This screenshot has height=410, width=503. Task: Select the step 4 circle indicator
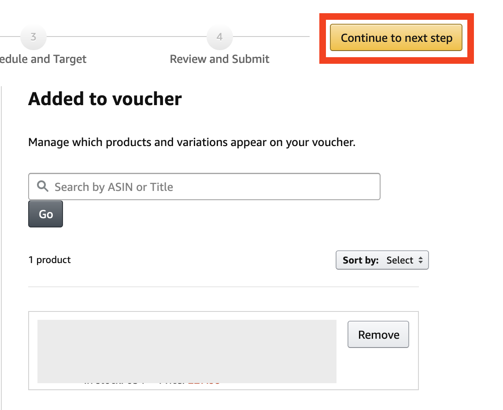click(x=220, y=37)
